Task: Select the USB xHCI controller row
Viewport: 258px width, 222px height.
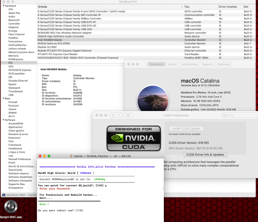Action: (x=146, y=29)
